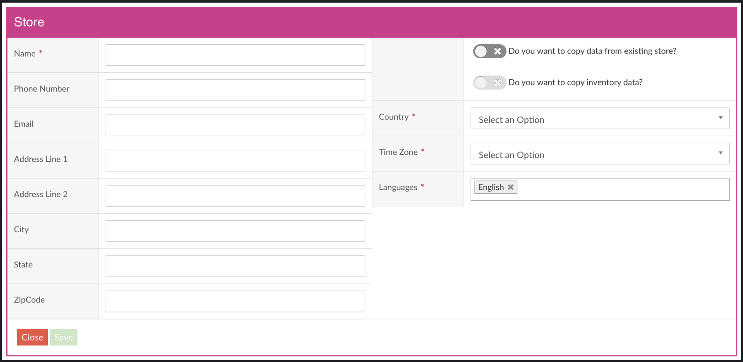Click the Save button
This screenshot has width=743, height=362.
coord(64,337)
